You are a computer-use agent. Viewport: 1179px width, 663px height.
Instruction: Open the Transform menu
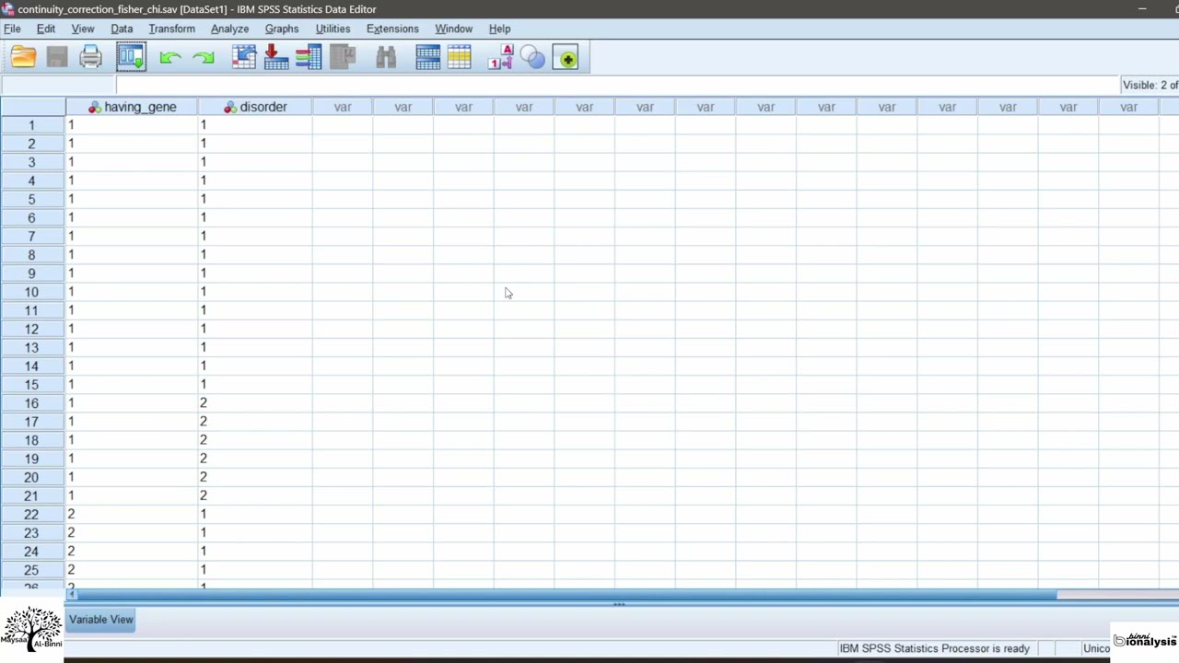click(171, 29)
